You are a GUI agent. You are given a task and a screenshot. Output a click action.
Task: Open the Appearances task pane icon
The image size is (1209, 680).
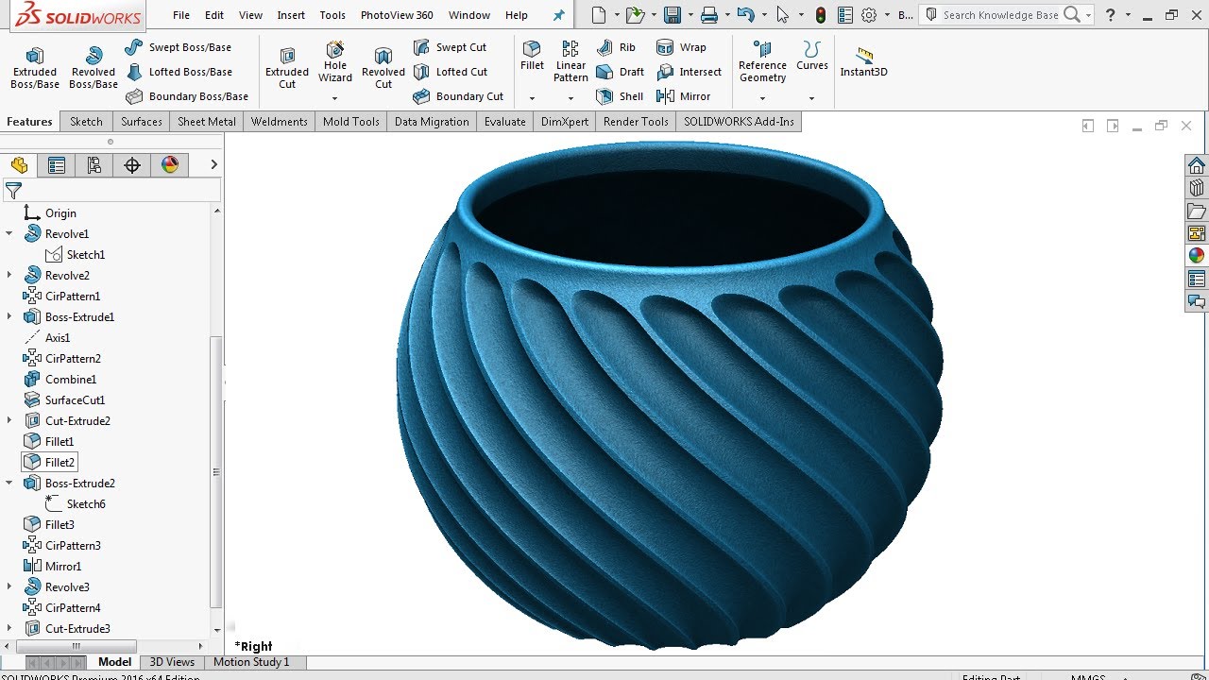click(1197, 255)
